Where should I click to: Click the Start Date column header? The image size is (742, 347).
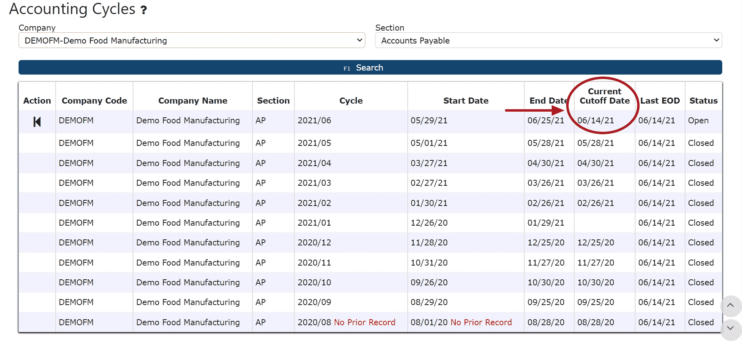tap(465, 101)
